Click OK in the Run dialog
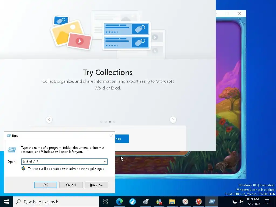 (45, 185)
